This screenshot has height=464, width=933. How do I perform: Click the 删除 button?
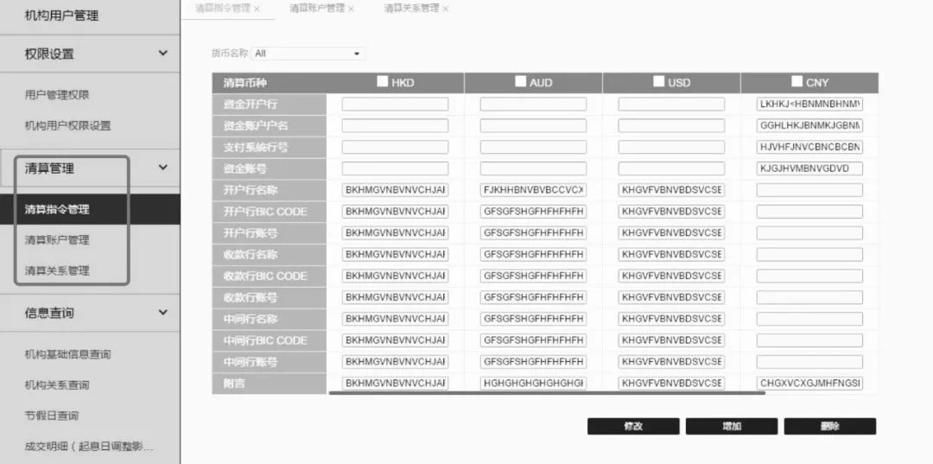coord(829,426)
